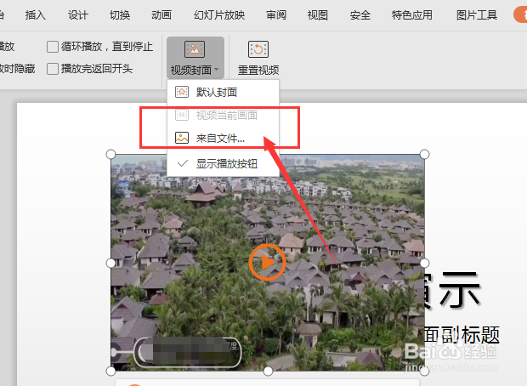Switch to the 图片工具 tab
The image size is (527, 386).
click(477, 15)
